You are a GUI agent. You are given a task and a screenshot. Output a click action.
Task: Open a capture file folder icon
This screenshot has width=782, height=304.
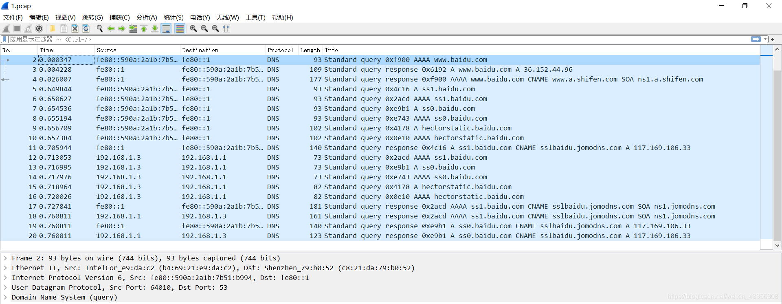[53, 29]
